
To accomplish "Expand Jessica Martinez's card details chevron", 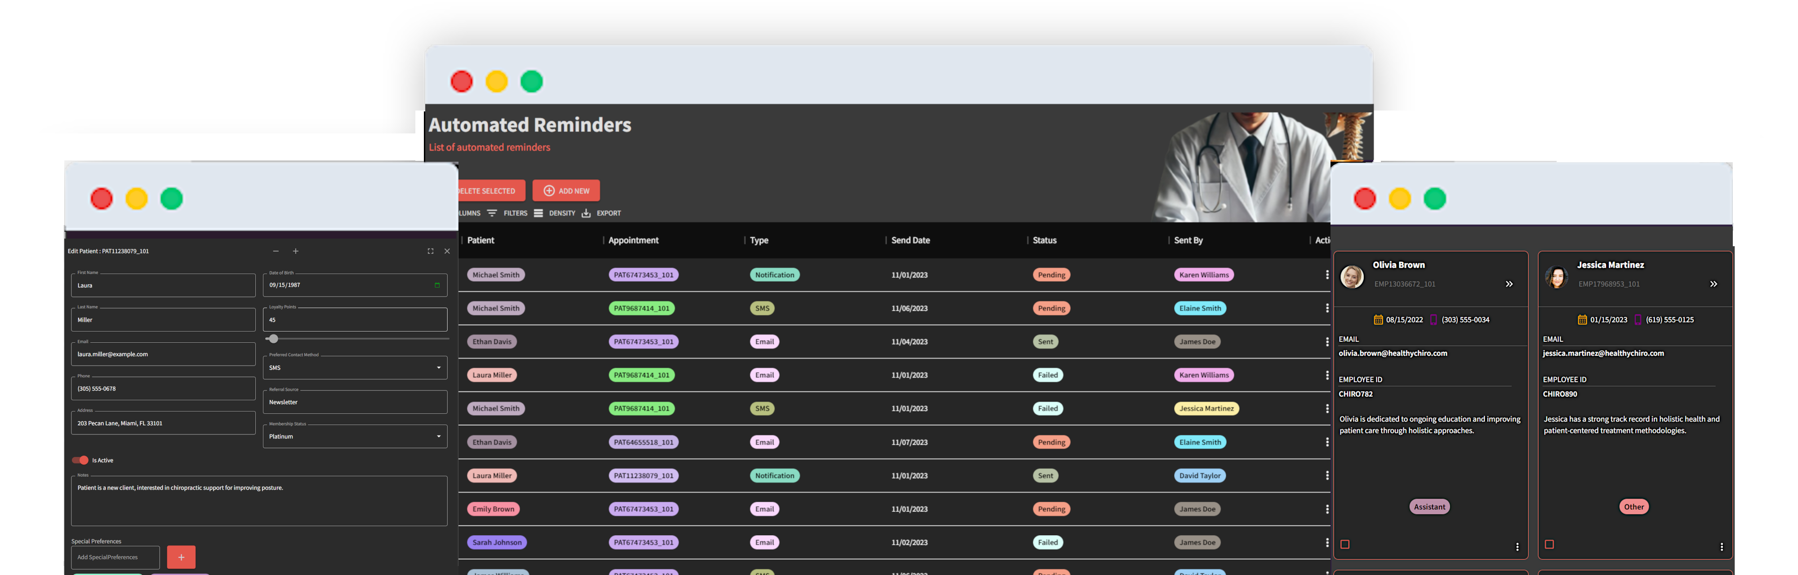I will coord(1713,284).
